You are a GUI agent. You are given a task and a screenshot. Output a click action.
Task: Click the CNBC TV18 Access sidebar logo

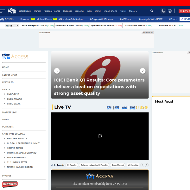pyautogui.click(x=15, y=57)
